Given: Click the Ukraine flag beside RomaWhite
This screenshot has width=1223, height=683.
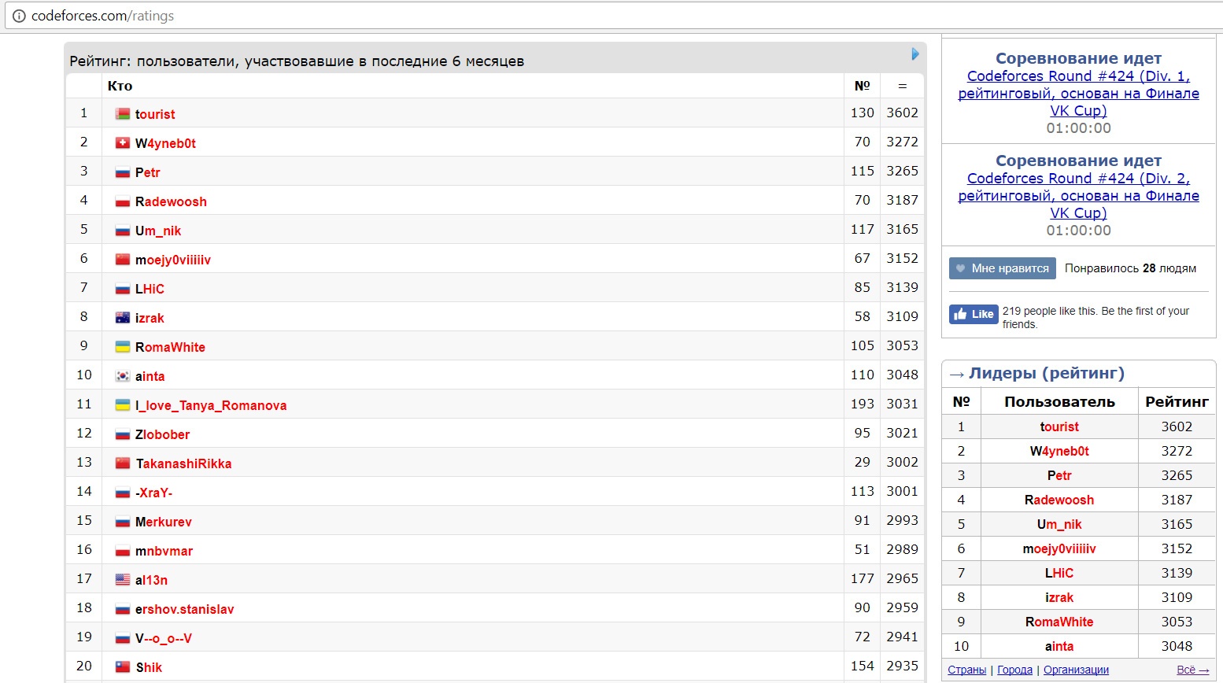Looking at the screenshot, I should pyautogui.click(x=123, y=347).
